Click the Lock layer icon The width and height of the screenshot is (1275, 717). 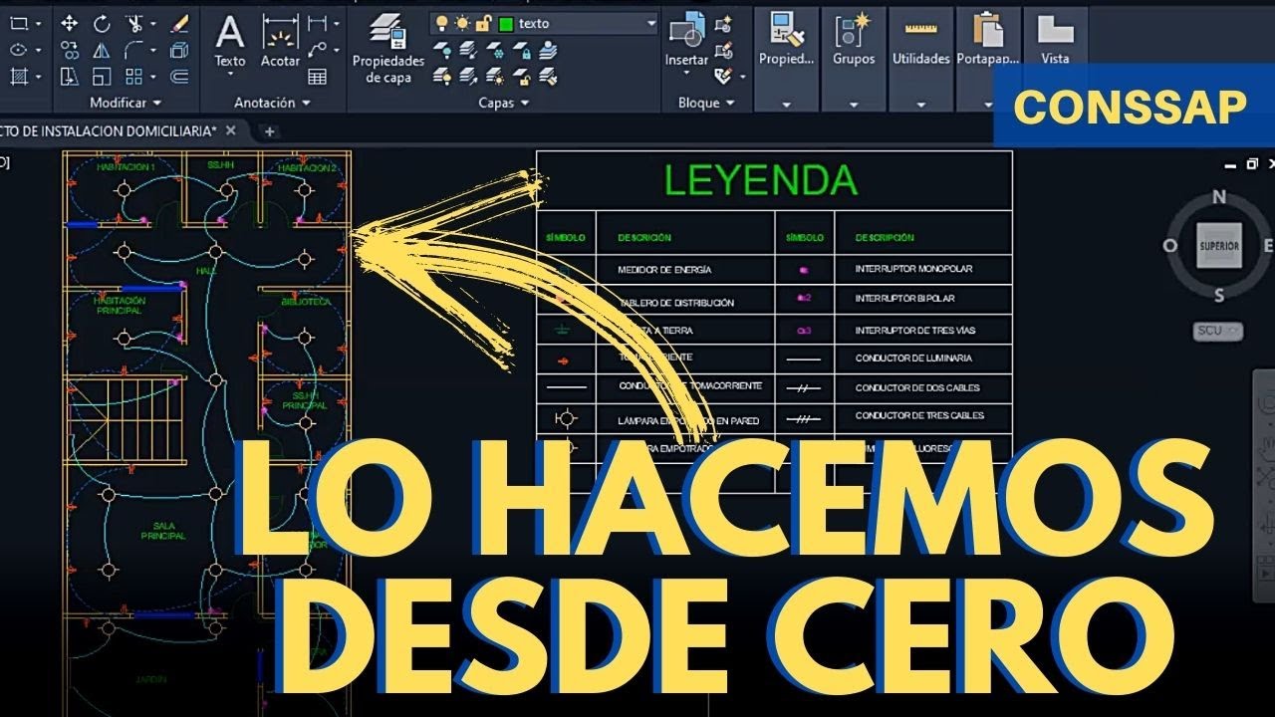[x=521, y=52]
